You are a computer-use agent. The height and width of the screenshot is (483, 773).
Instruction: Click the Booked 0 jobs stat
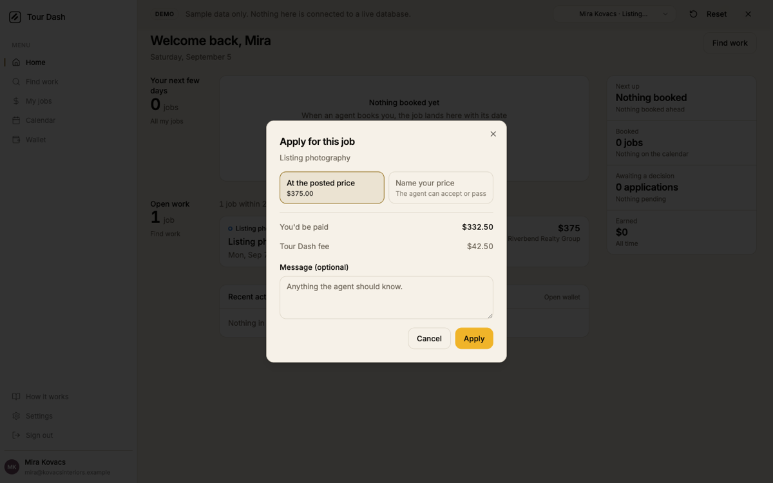point(682,143)
